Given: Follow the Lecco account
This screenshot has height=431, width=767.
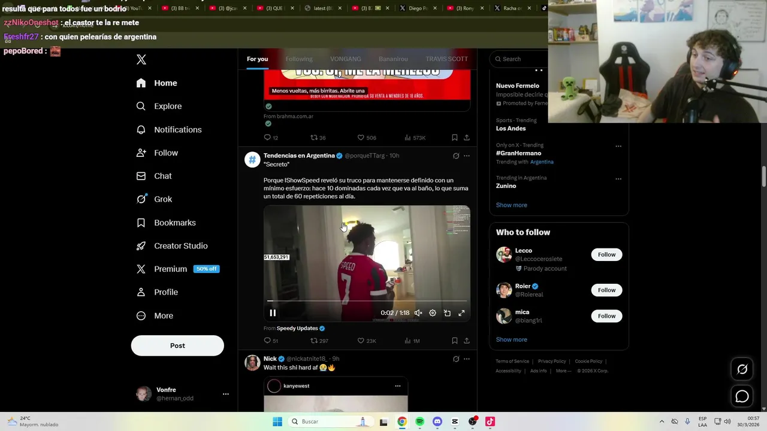Looking at the screenshot, I should [x=606, y=254].
